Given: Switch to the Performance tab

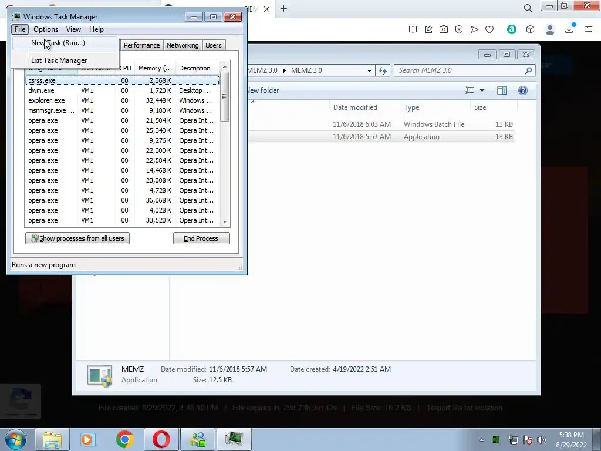Looking at the screenshot, I should click(141, 45).
